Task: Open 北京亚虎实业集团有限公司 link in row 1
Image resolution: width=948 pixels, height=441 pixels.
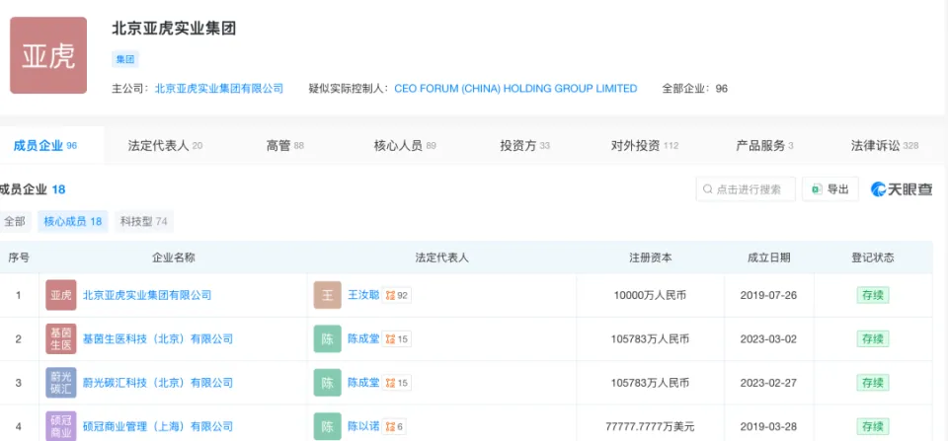Action: pyautogui.click(x=147, y=295)
